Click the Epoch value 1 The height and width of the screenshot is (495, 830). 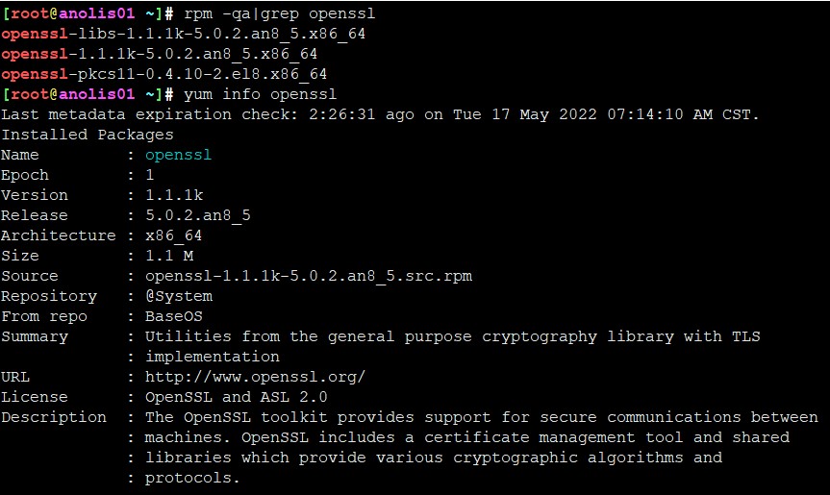150,175
